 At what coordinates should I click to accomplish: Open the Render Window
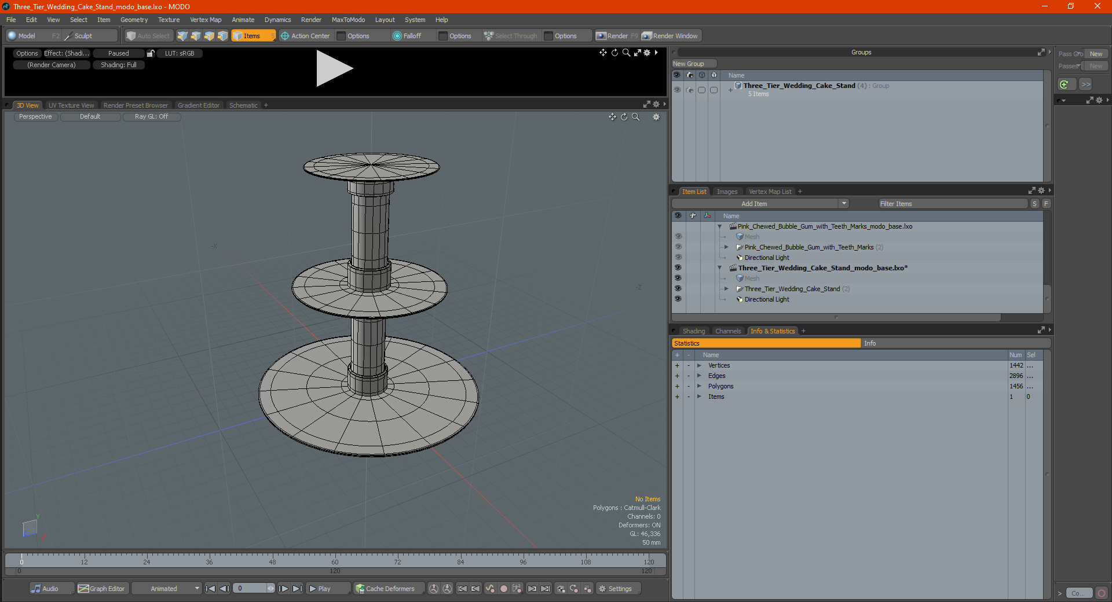click(671, 36)
